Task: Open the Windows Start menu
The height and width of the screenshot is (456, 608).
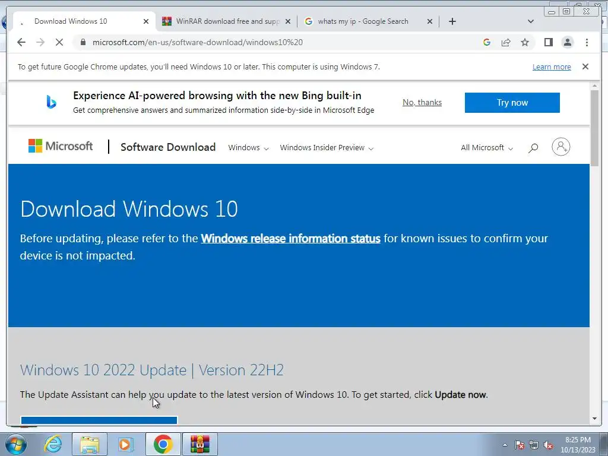Action: pyautogui.click(x=16, y=444)
